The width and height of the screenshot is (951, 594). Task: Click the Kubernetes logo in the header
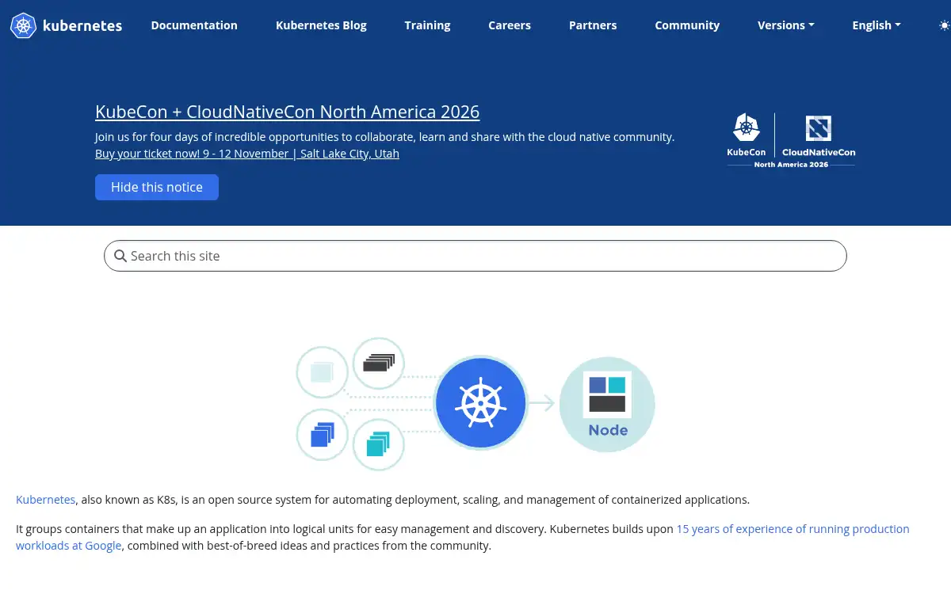66,25
